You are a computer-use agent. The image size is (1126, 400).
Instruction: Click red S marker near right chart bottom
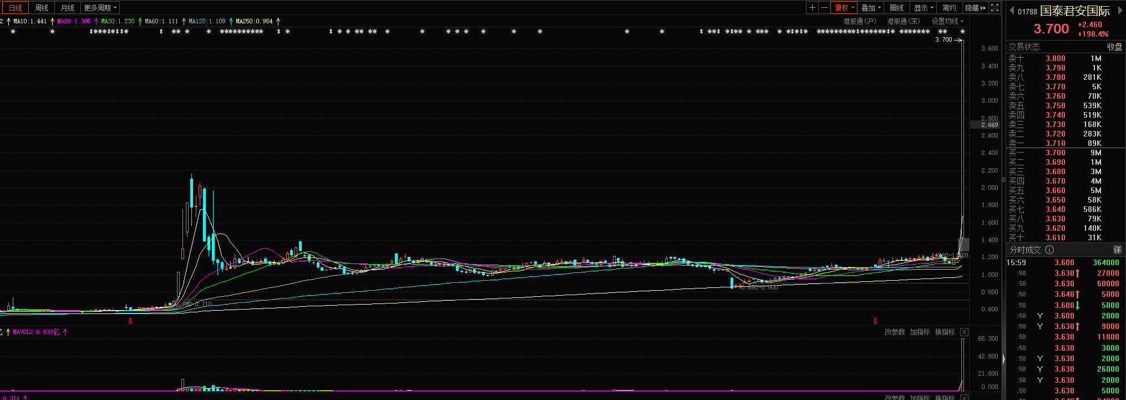point(875,321)
